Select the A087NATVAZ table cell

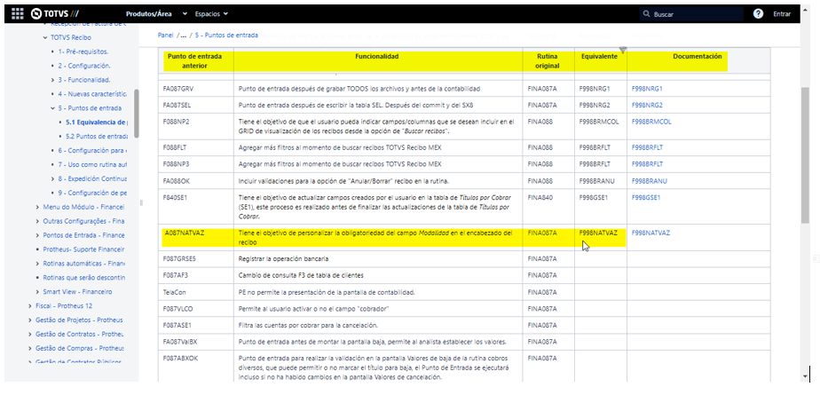click(195, 238)
